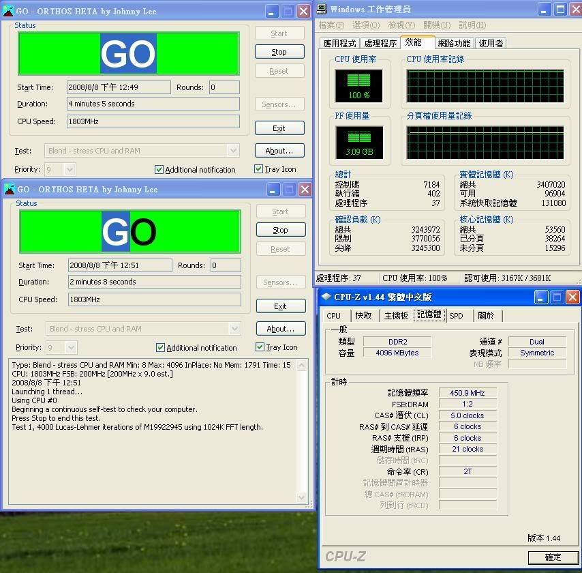This screenshot has width=582, height=573.
Task: Open the 檢視(V) menu in Task Manager
Action: click(401, 25)
